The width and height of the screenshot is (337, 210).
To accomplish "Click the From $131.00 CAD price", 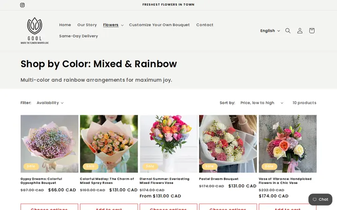I will click(161, 196).
